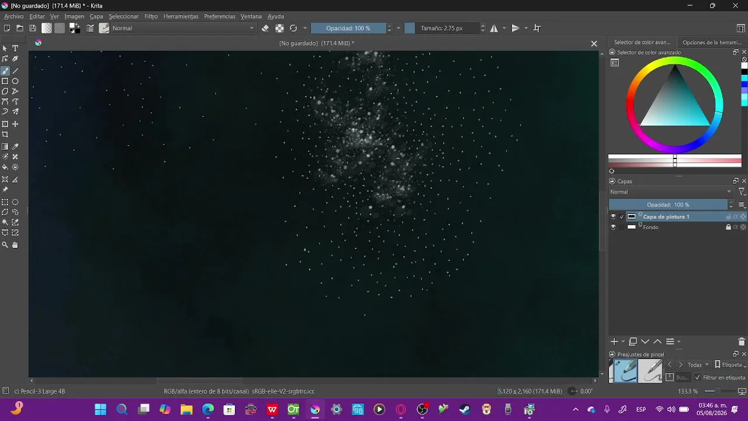
Task: Select the Zoom tool
Action: tap(5, 245)
